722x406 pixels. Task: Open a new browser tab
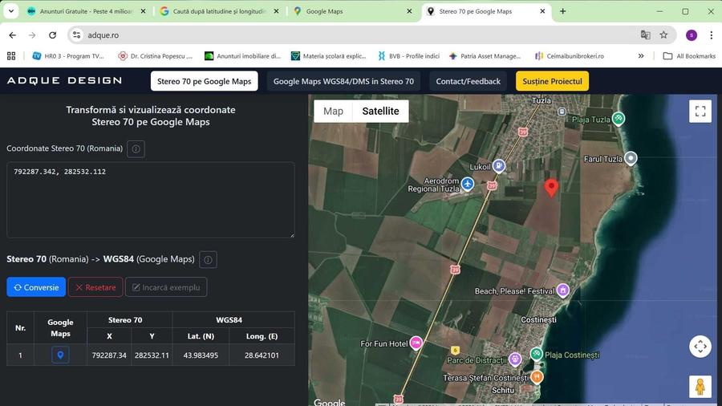coord(562,11)
